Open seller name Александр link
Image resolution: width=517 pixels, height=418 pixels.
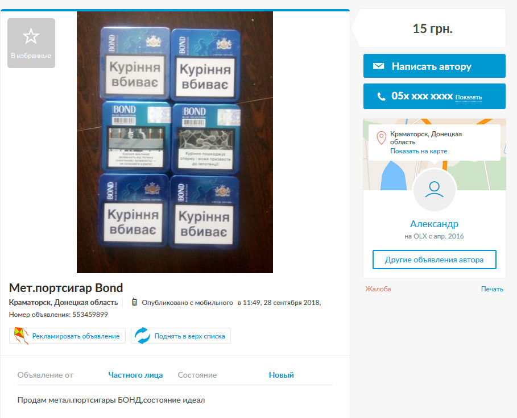(434, 224)
